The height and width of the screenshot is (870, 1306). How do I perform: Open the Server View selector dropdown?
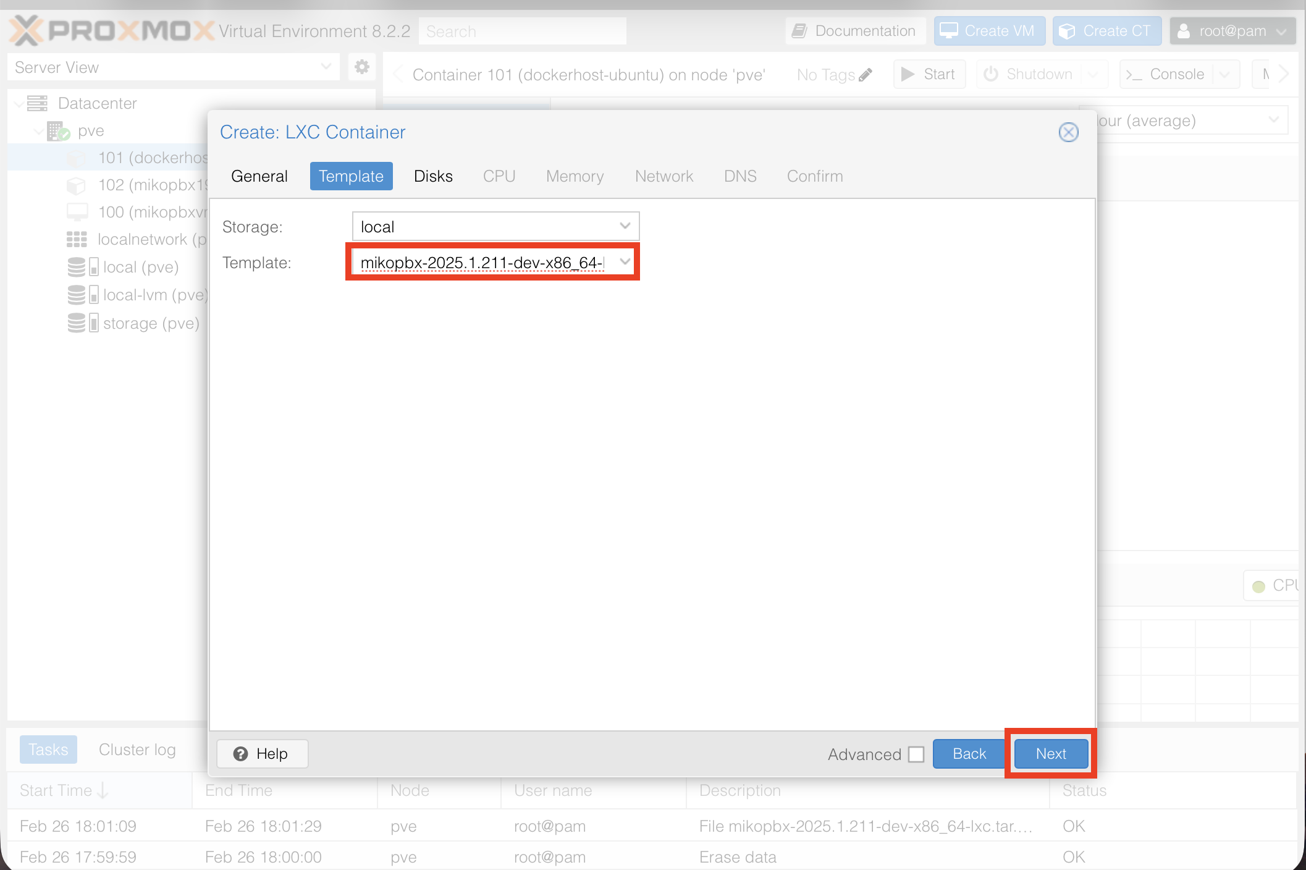pos(173,67)
